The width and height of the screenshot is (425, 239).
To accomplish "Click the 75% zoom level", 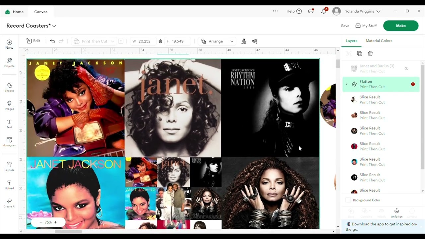I will tap(48, 222).
